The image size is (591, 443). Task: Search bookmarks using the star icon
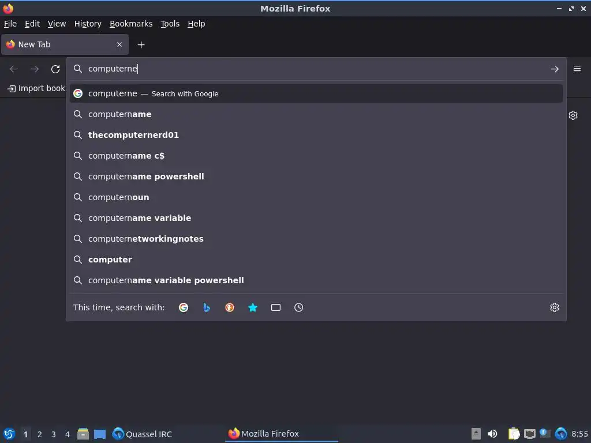tap(253, 307)
